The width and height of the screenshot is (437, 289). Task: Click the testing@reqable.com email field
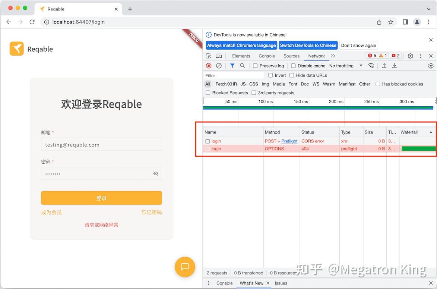(x=101, y=144)
